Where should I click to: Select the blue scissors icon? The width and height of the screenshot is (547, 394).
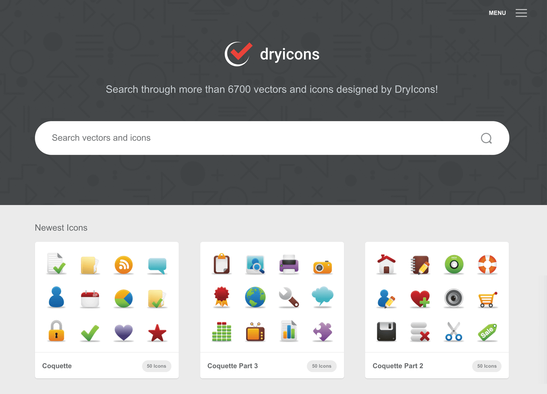coord(454,332)
